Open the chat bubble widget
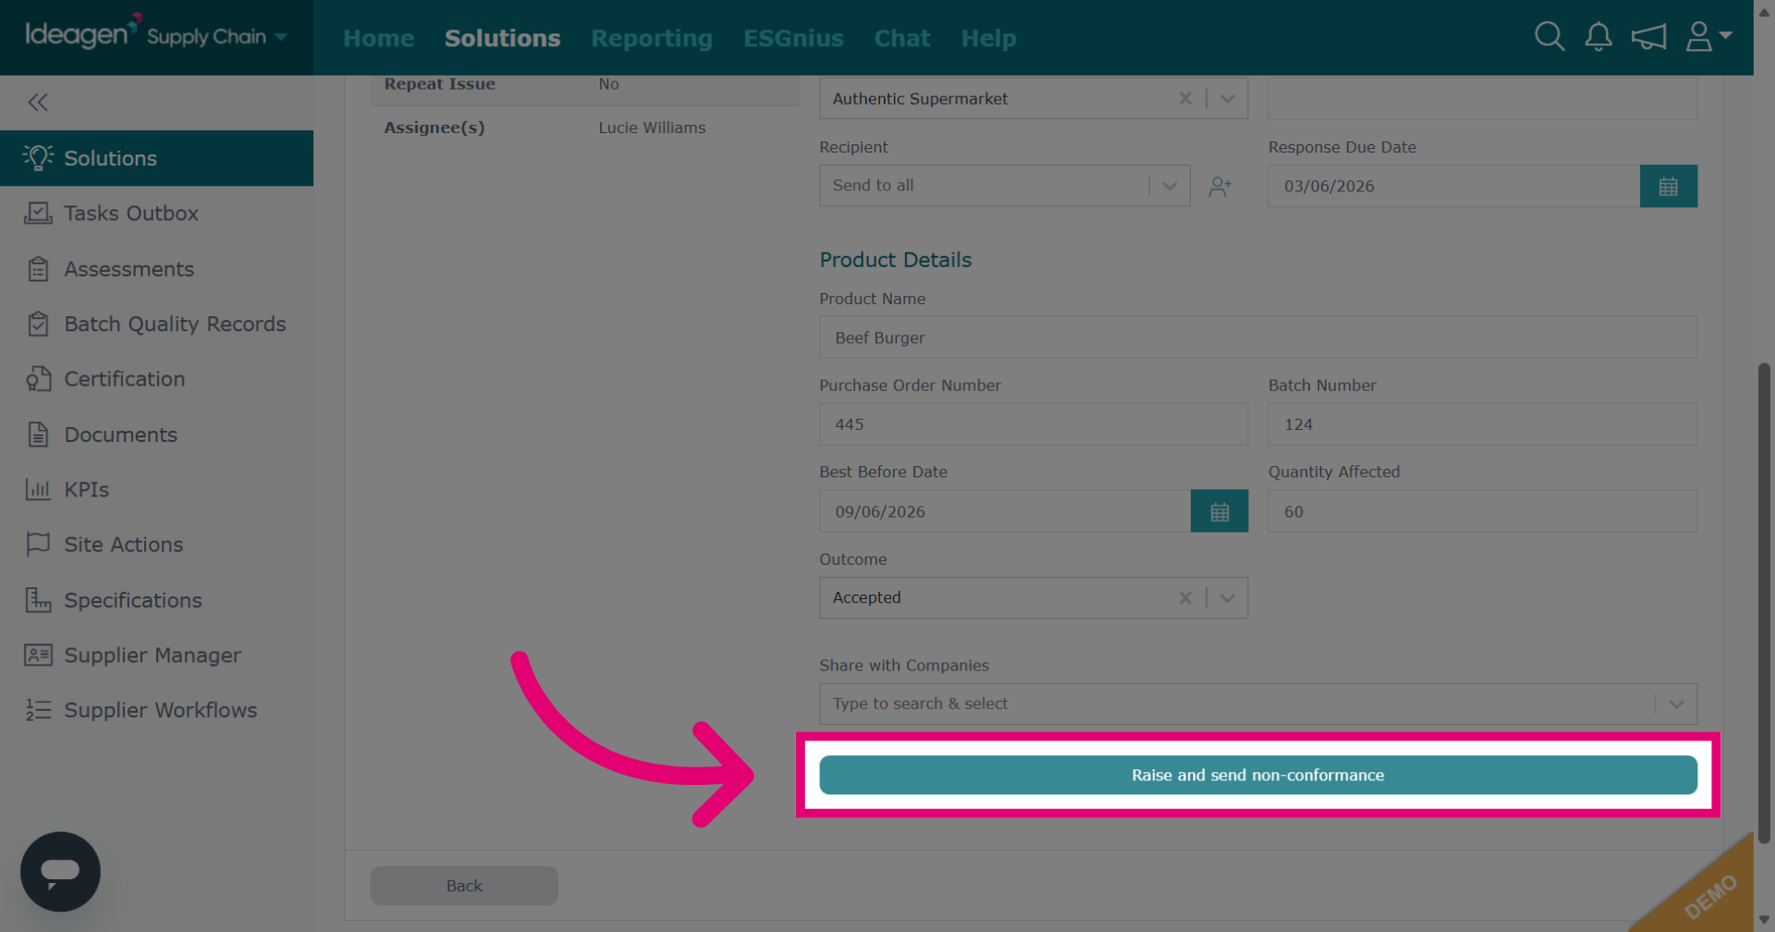The height and width of the screenshot is (932, 1775). point(60,871)
